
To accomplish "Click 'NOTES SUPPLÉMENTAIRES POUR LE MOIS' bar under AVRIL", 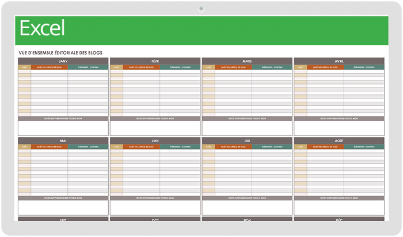I will pos(339,118).
